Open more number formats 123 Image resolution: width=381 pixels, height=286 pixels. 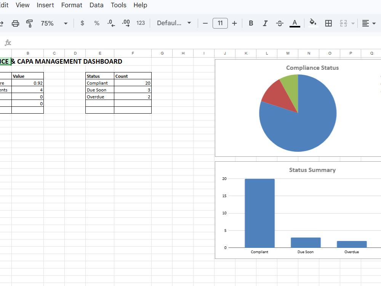(141, 23)
